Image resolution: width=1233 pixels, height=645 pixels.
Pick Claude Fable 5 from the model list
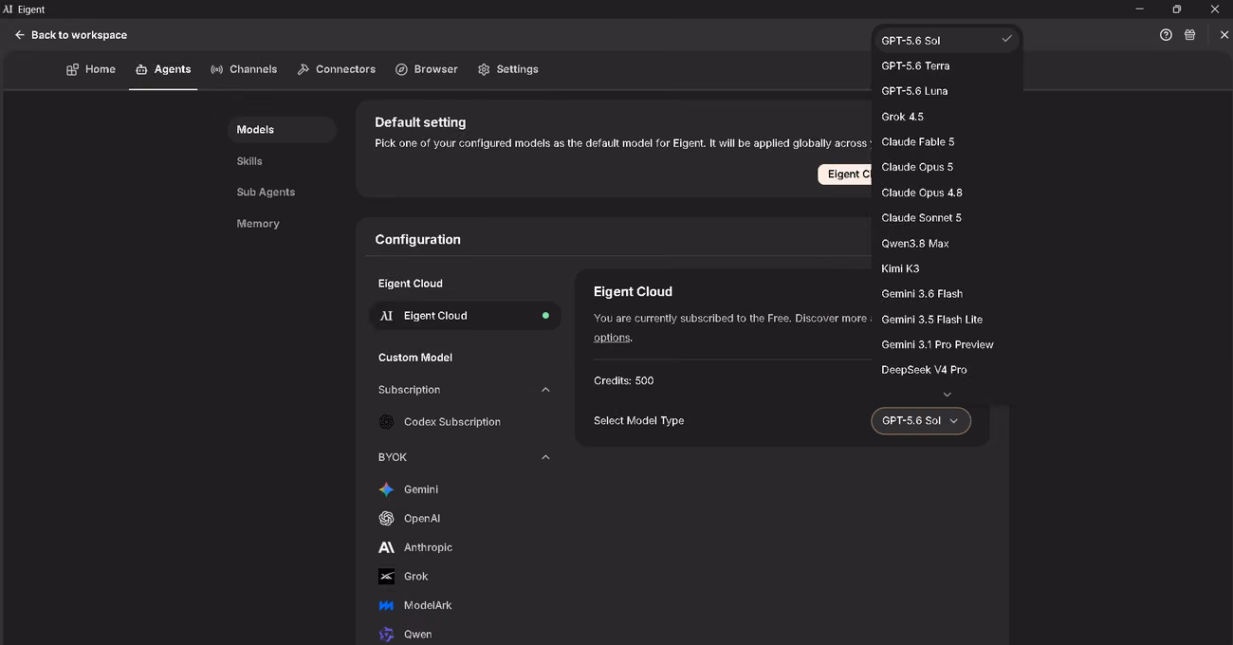(x=947, y=142)
